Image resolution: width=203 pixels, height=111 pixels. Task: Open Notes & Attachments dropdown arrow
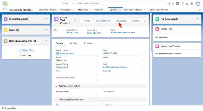(x=46, y=41)
